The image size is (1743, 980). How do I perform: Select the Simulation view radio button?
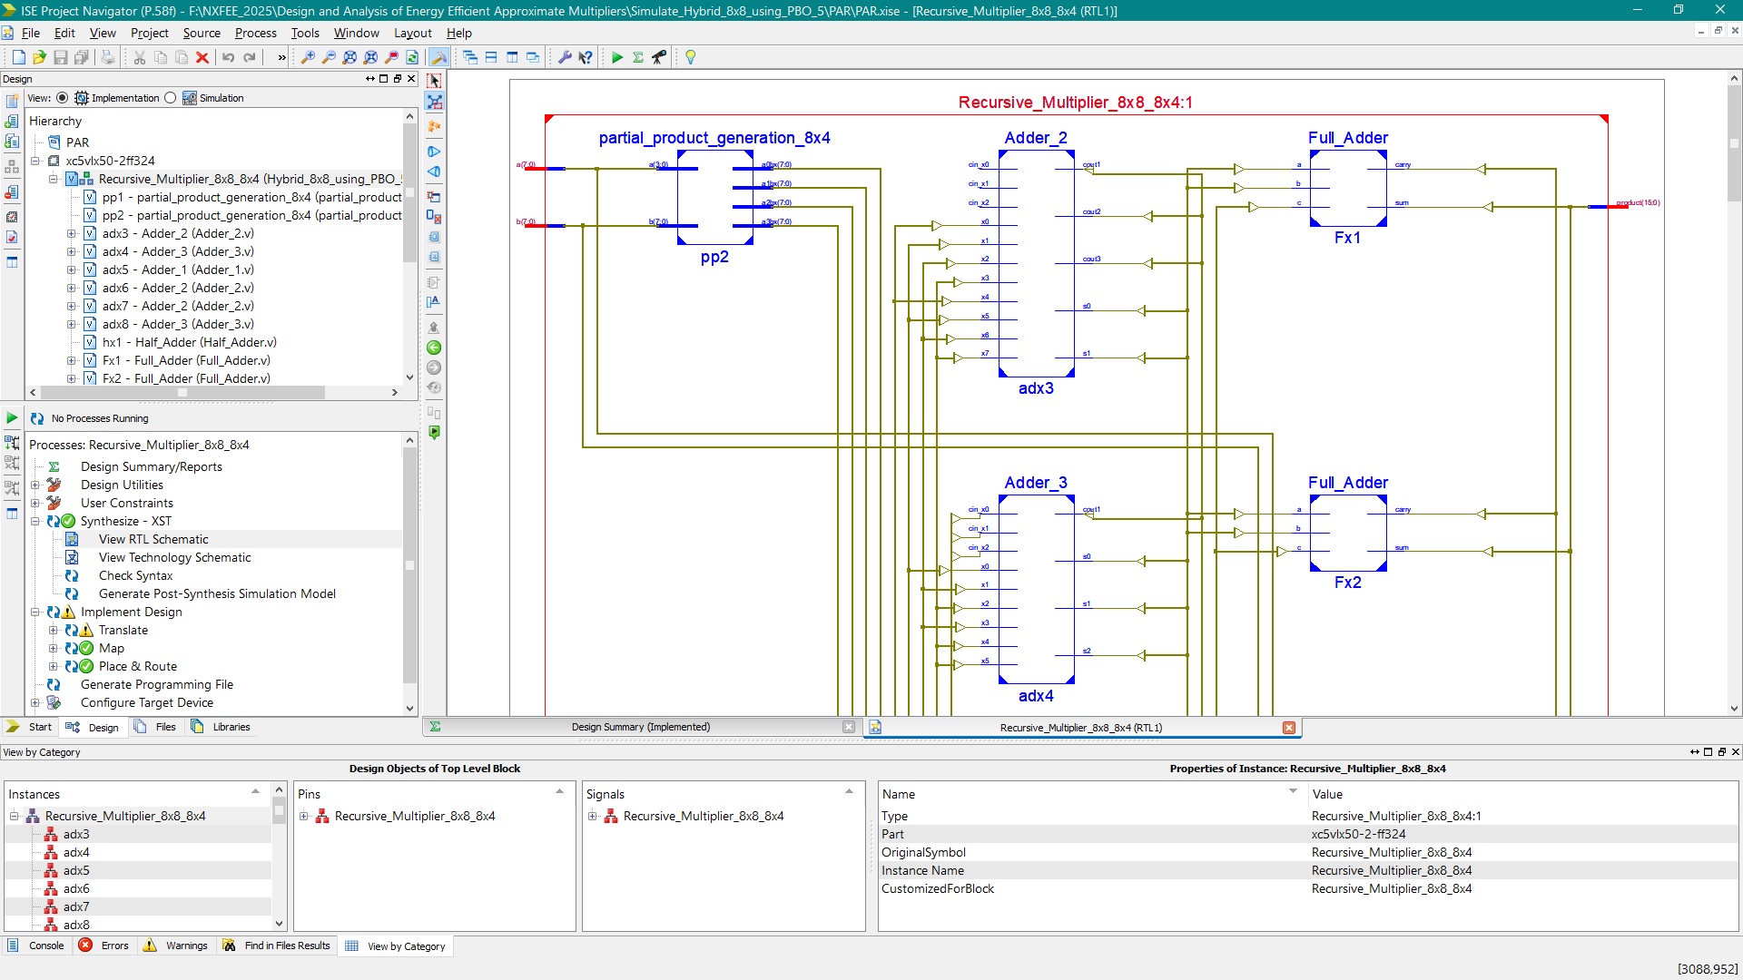(170, 98)
